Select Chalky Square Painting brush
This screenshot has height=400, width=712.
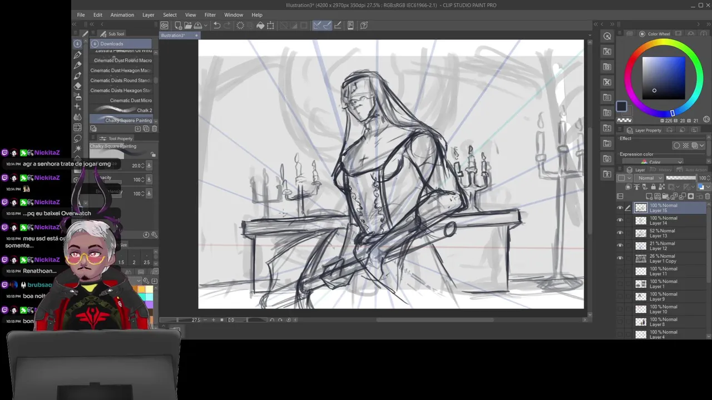(121, 120)
